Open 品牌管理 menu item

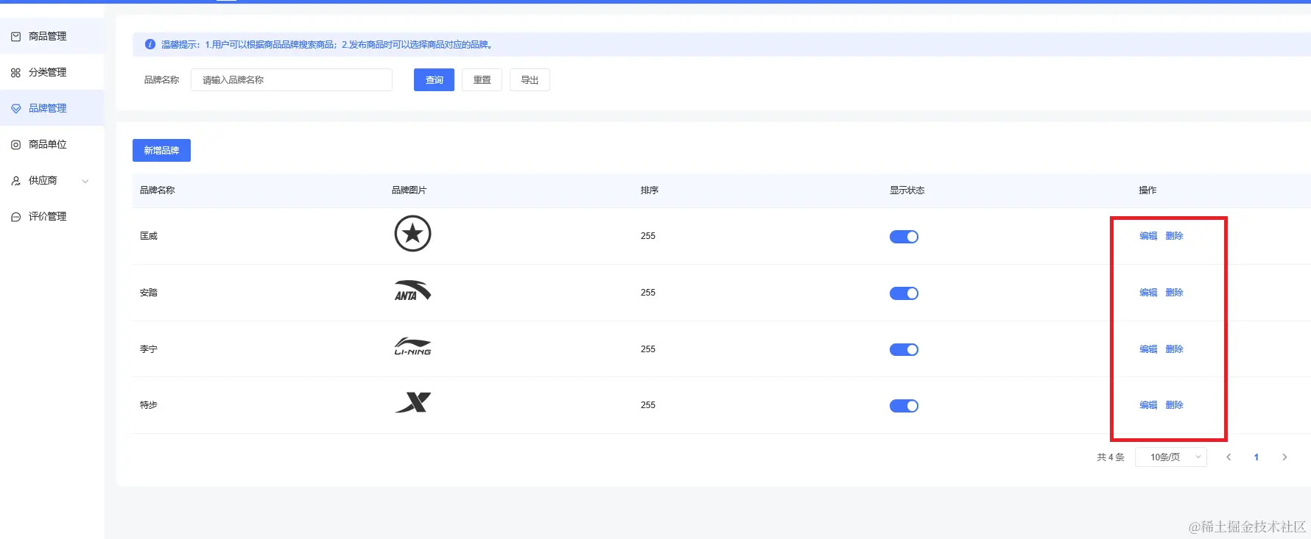click(52, 108)
